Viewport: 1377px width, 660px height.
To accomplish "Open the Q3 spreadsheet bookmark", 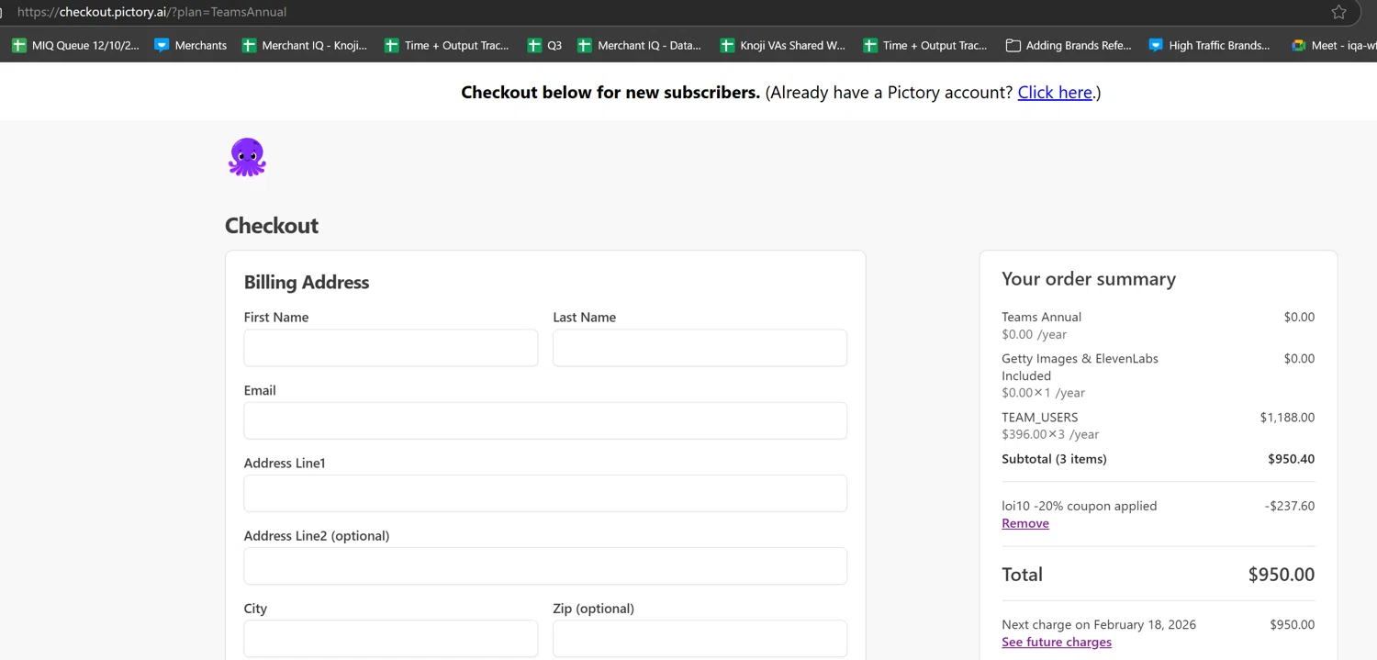I will (544, 45).
